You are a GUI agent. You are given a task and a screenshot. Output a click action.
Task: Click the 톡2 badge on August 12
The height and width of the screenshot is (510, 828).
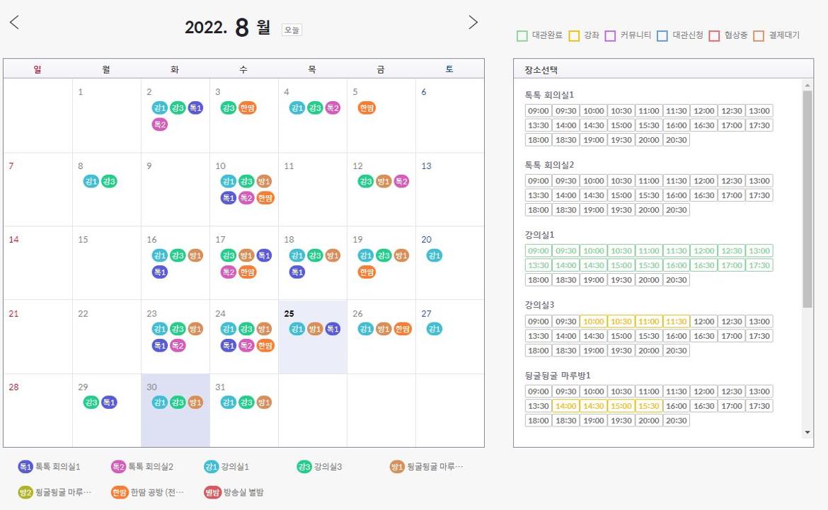click(x=401, y=182)
